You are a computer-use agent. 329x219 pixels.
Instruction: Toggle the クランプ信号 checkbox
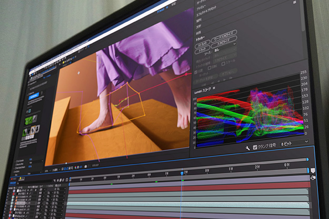point(255,148)
